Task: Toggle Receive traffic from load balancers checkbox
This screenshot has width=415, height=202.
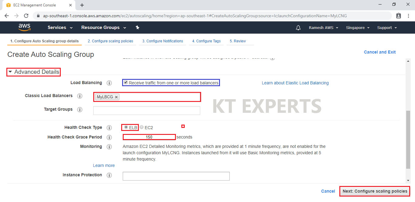Action: click(x=126, y=83)
